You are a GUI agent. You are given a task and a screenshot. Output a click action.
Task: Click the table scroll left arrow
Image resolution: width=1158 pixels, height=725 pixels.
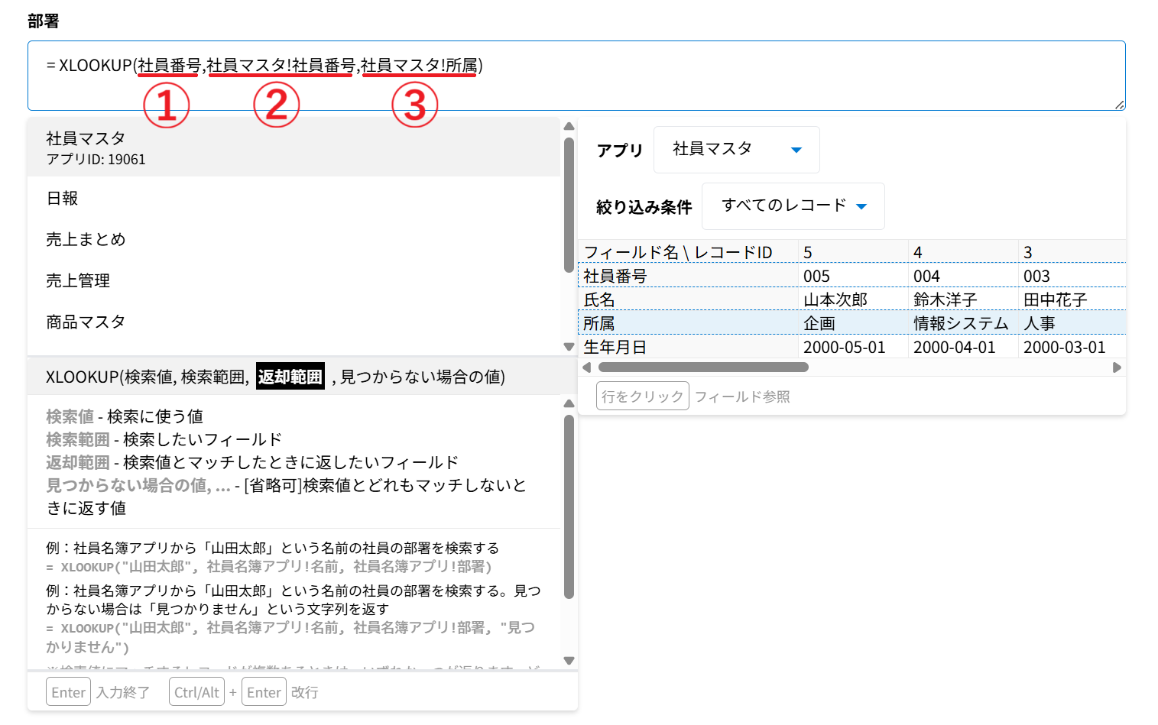[586, 367]
